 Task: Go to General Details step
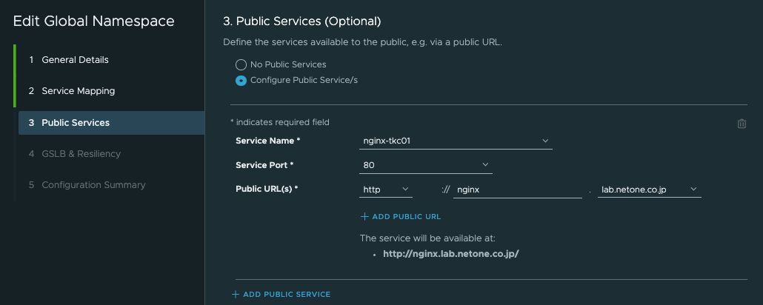pyautogui.click(x=75, y=60)
